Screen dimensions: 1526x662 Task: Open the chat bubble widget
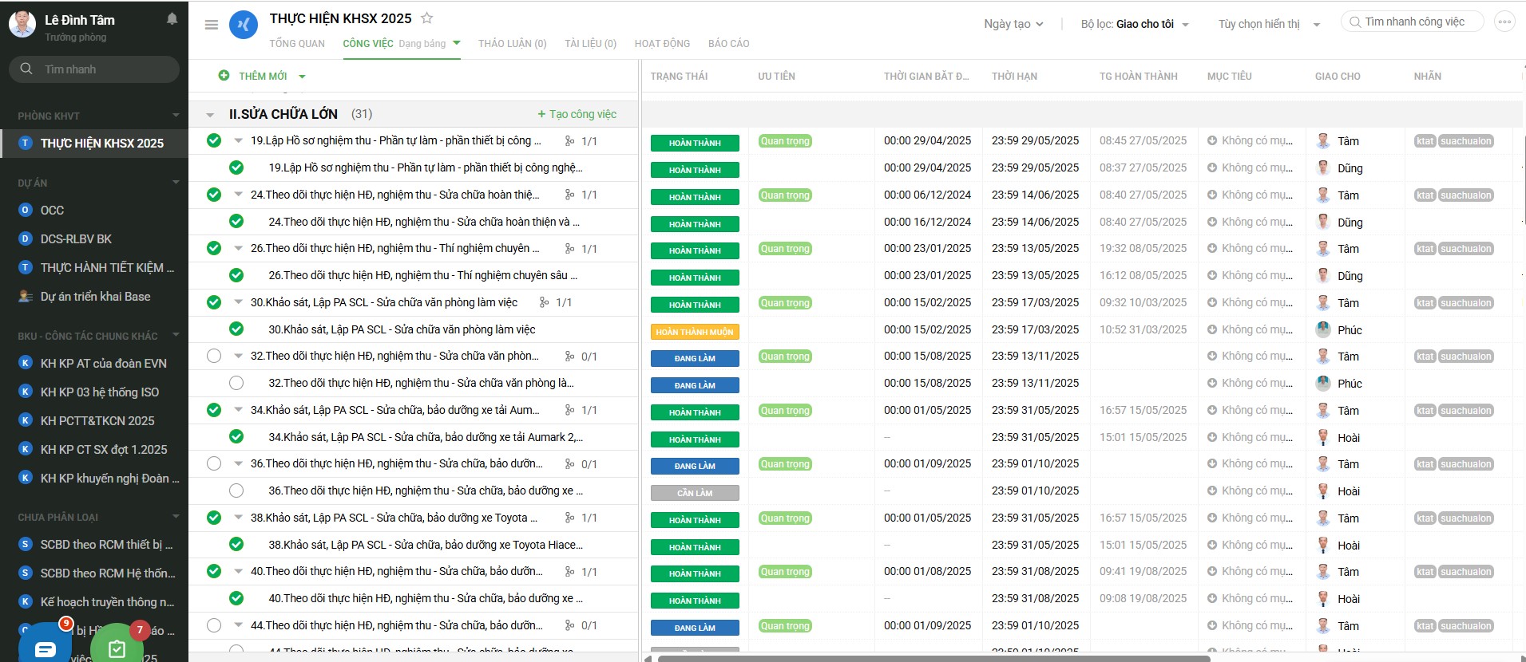coord(46,648)
